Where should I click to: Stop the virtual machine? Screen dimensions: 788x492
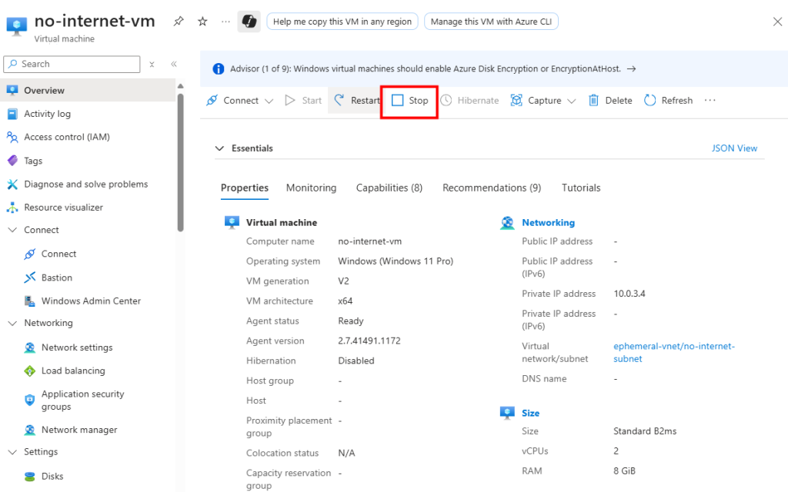pyautogui.click(x=409, y=101)
